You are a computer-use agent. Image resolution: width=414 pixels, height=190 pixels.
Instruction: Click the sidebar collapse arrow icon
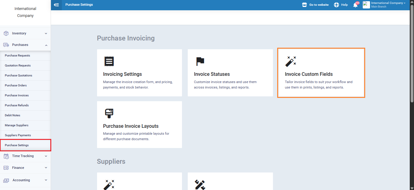coord(56,5)
